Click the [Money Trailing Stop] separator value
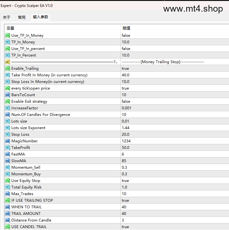The width and height of the screenshot is (229, 230). pyautogui.click(x=163, y=62)
